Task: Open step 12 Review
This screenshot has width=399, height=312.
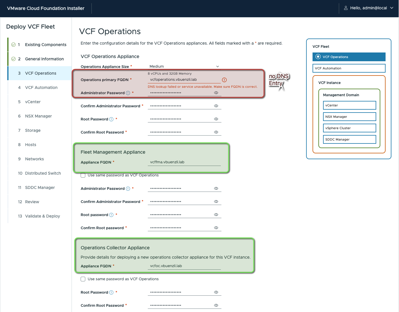Action: [39, 202]
